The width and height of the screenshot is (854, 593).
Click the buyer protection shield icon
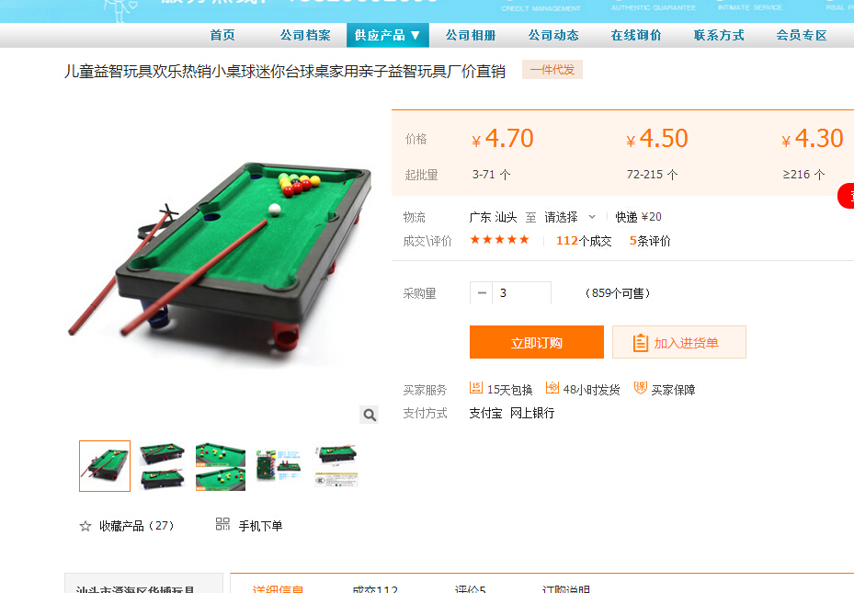click(x=641, y=388)
